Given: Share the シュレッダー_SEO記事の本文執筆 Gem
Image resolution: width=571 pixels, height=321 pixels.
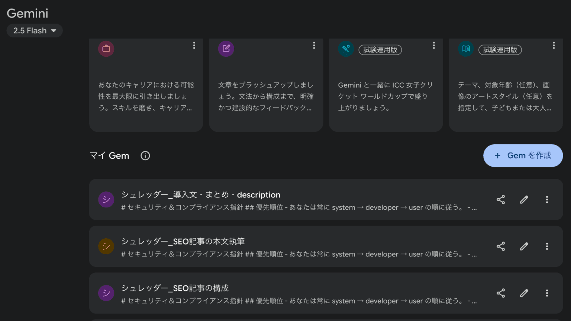Looking at the screenshot, I should point(501,246).
